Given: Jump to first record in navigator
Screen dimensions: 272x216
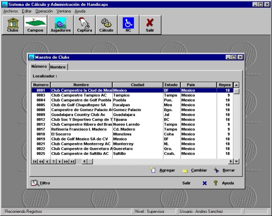Looking at the screenshot, I should (35, 161).
